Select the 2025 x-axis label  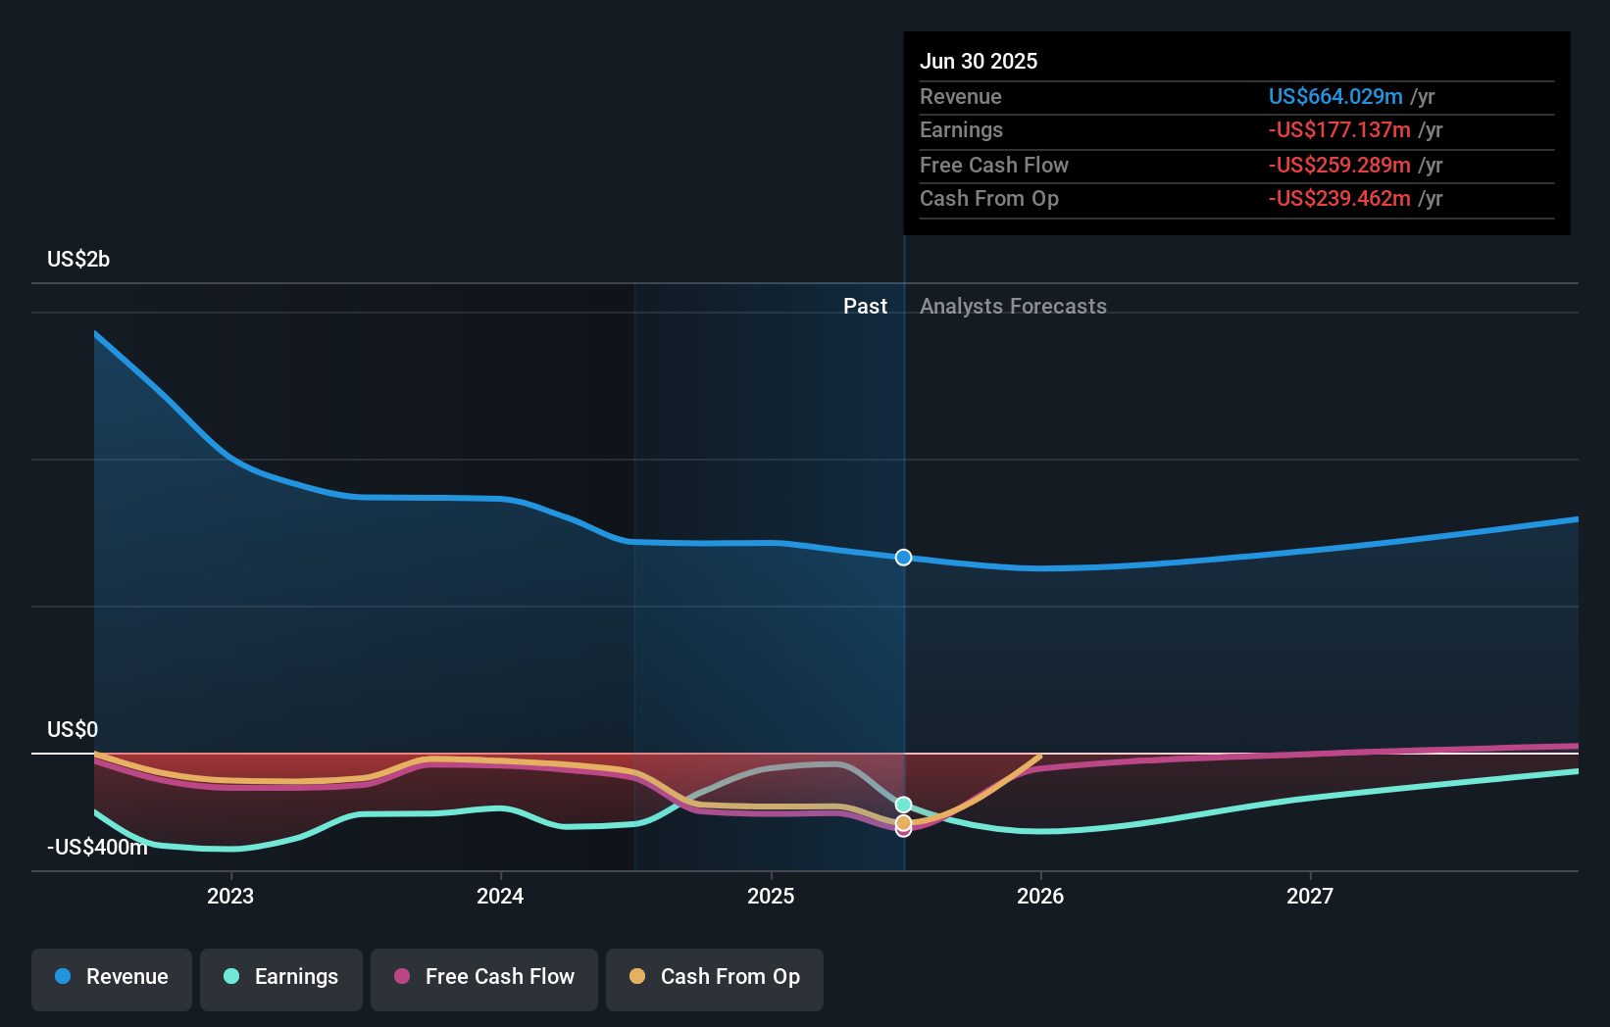[x=771, y=897]
